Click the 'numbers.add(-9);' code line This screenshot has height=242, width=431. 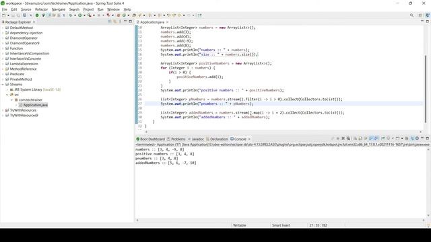pos(176,41)
